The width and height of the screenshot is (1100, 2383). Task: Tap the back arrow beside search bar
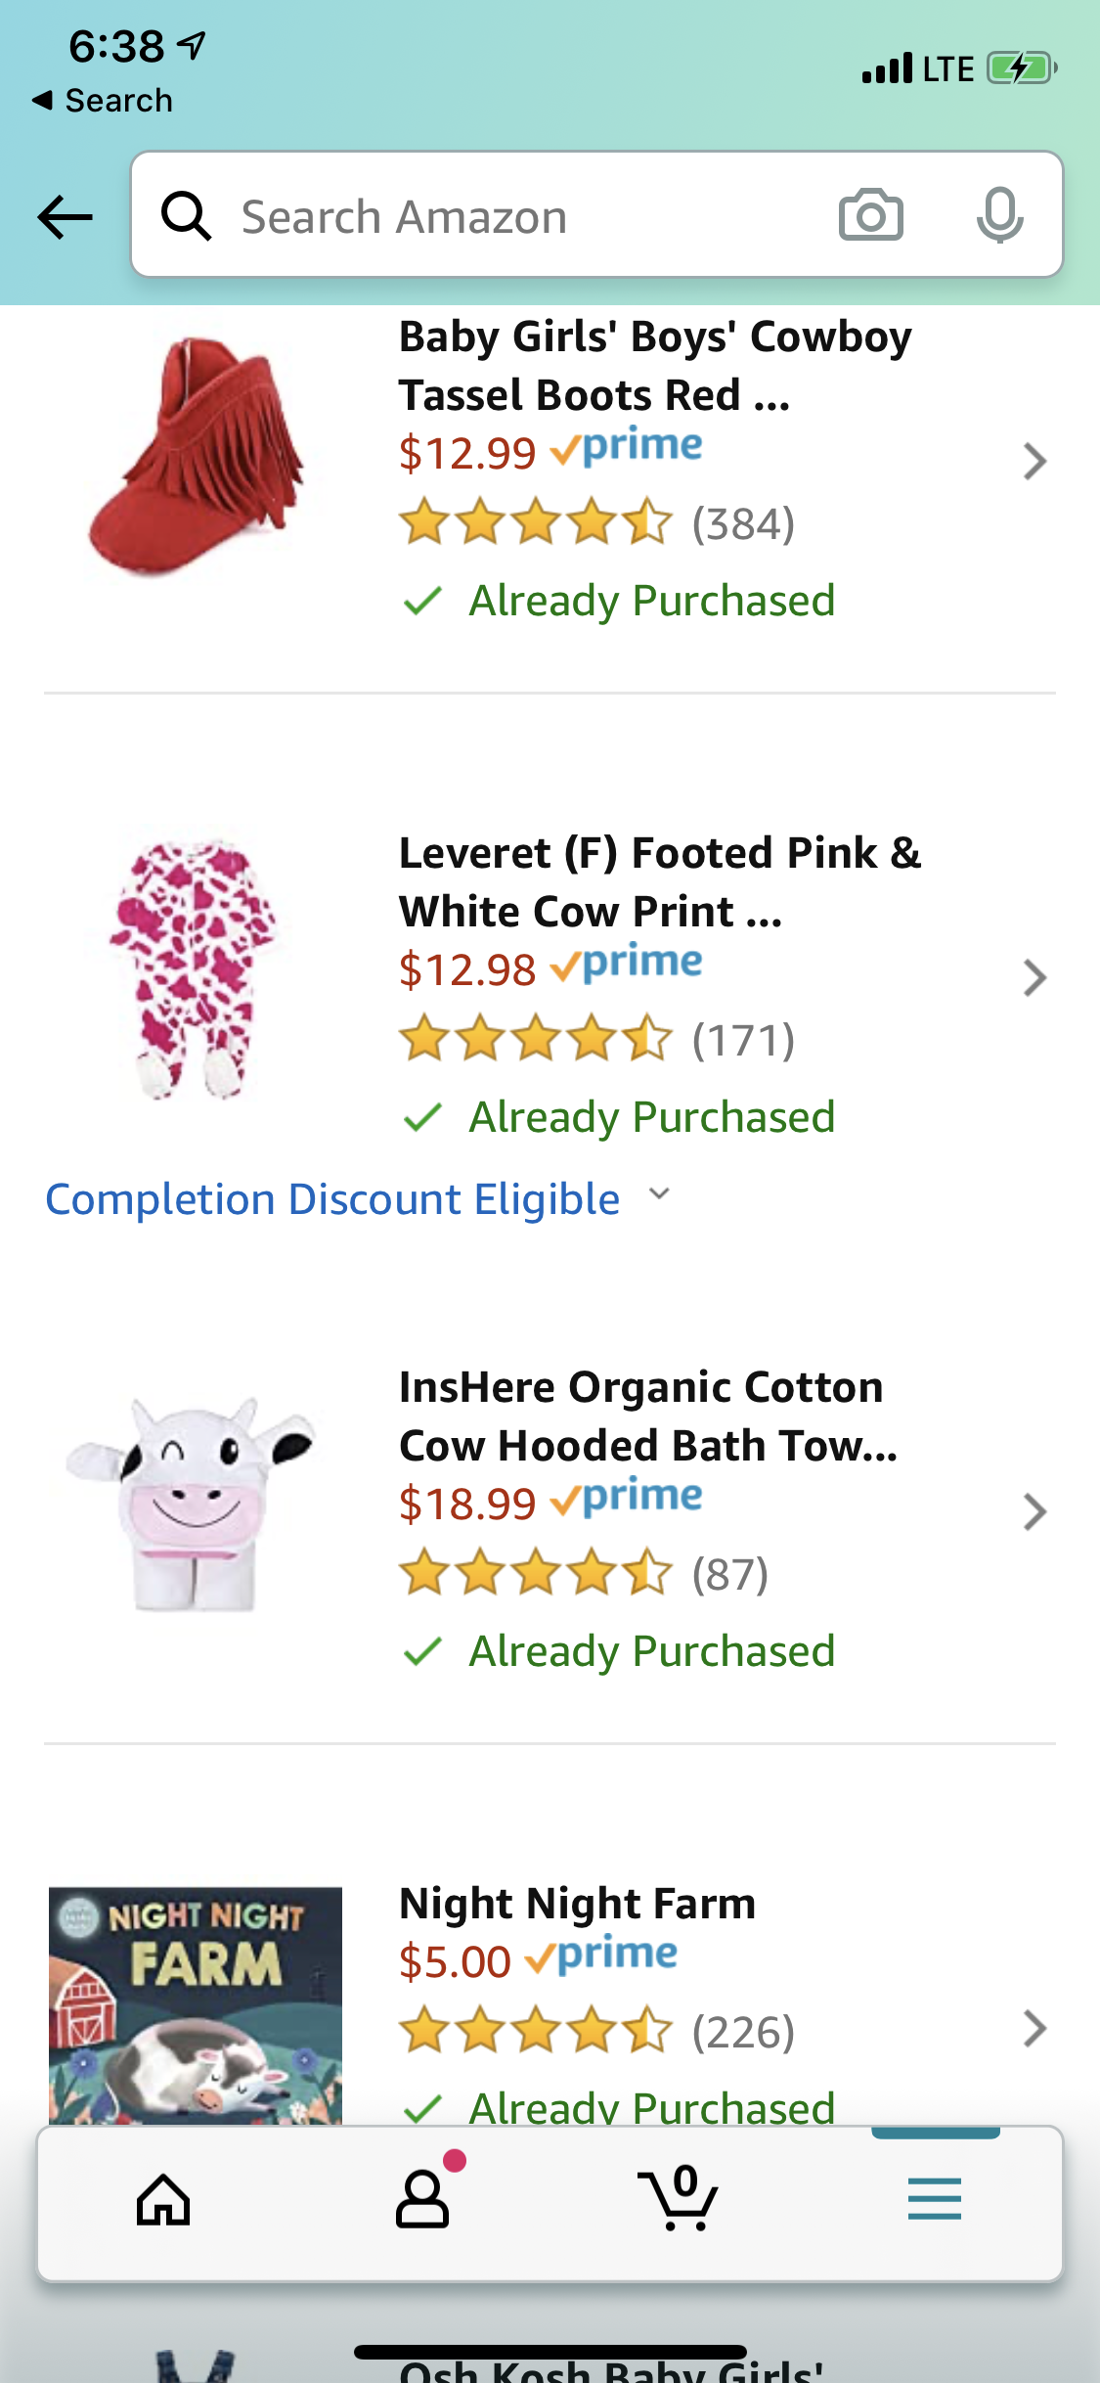point(65,216)
